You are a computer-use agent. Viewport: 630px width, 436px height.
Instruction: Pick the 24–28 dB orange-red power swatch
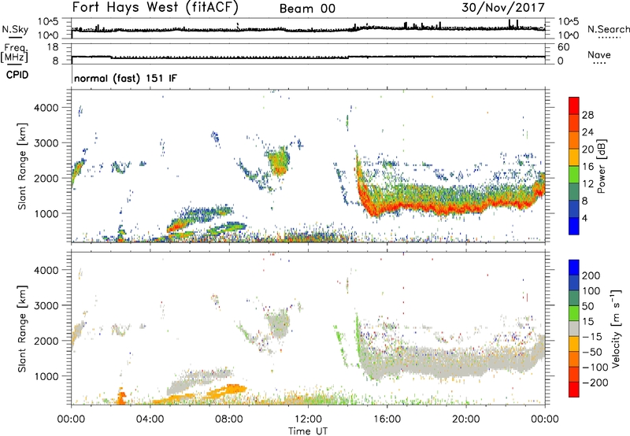click(x=574, y=123)
